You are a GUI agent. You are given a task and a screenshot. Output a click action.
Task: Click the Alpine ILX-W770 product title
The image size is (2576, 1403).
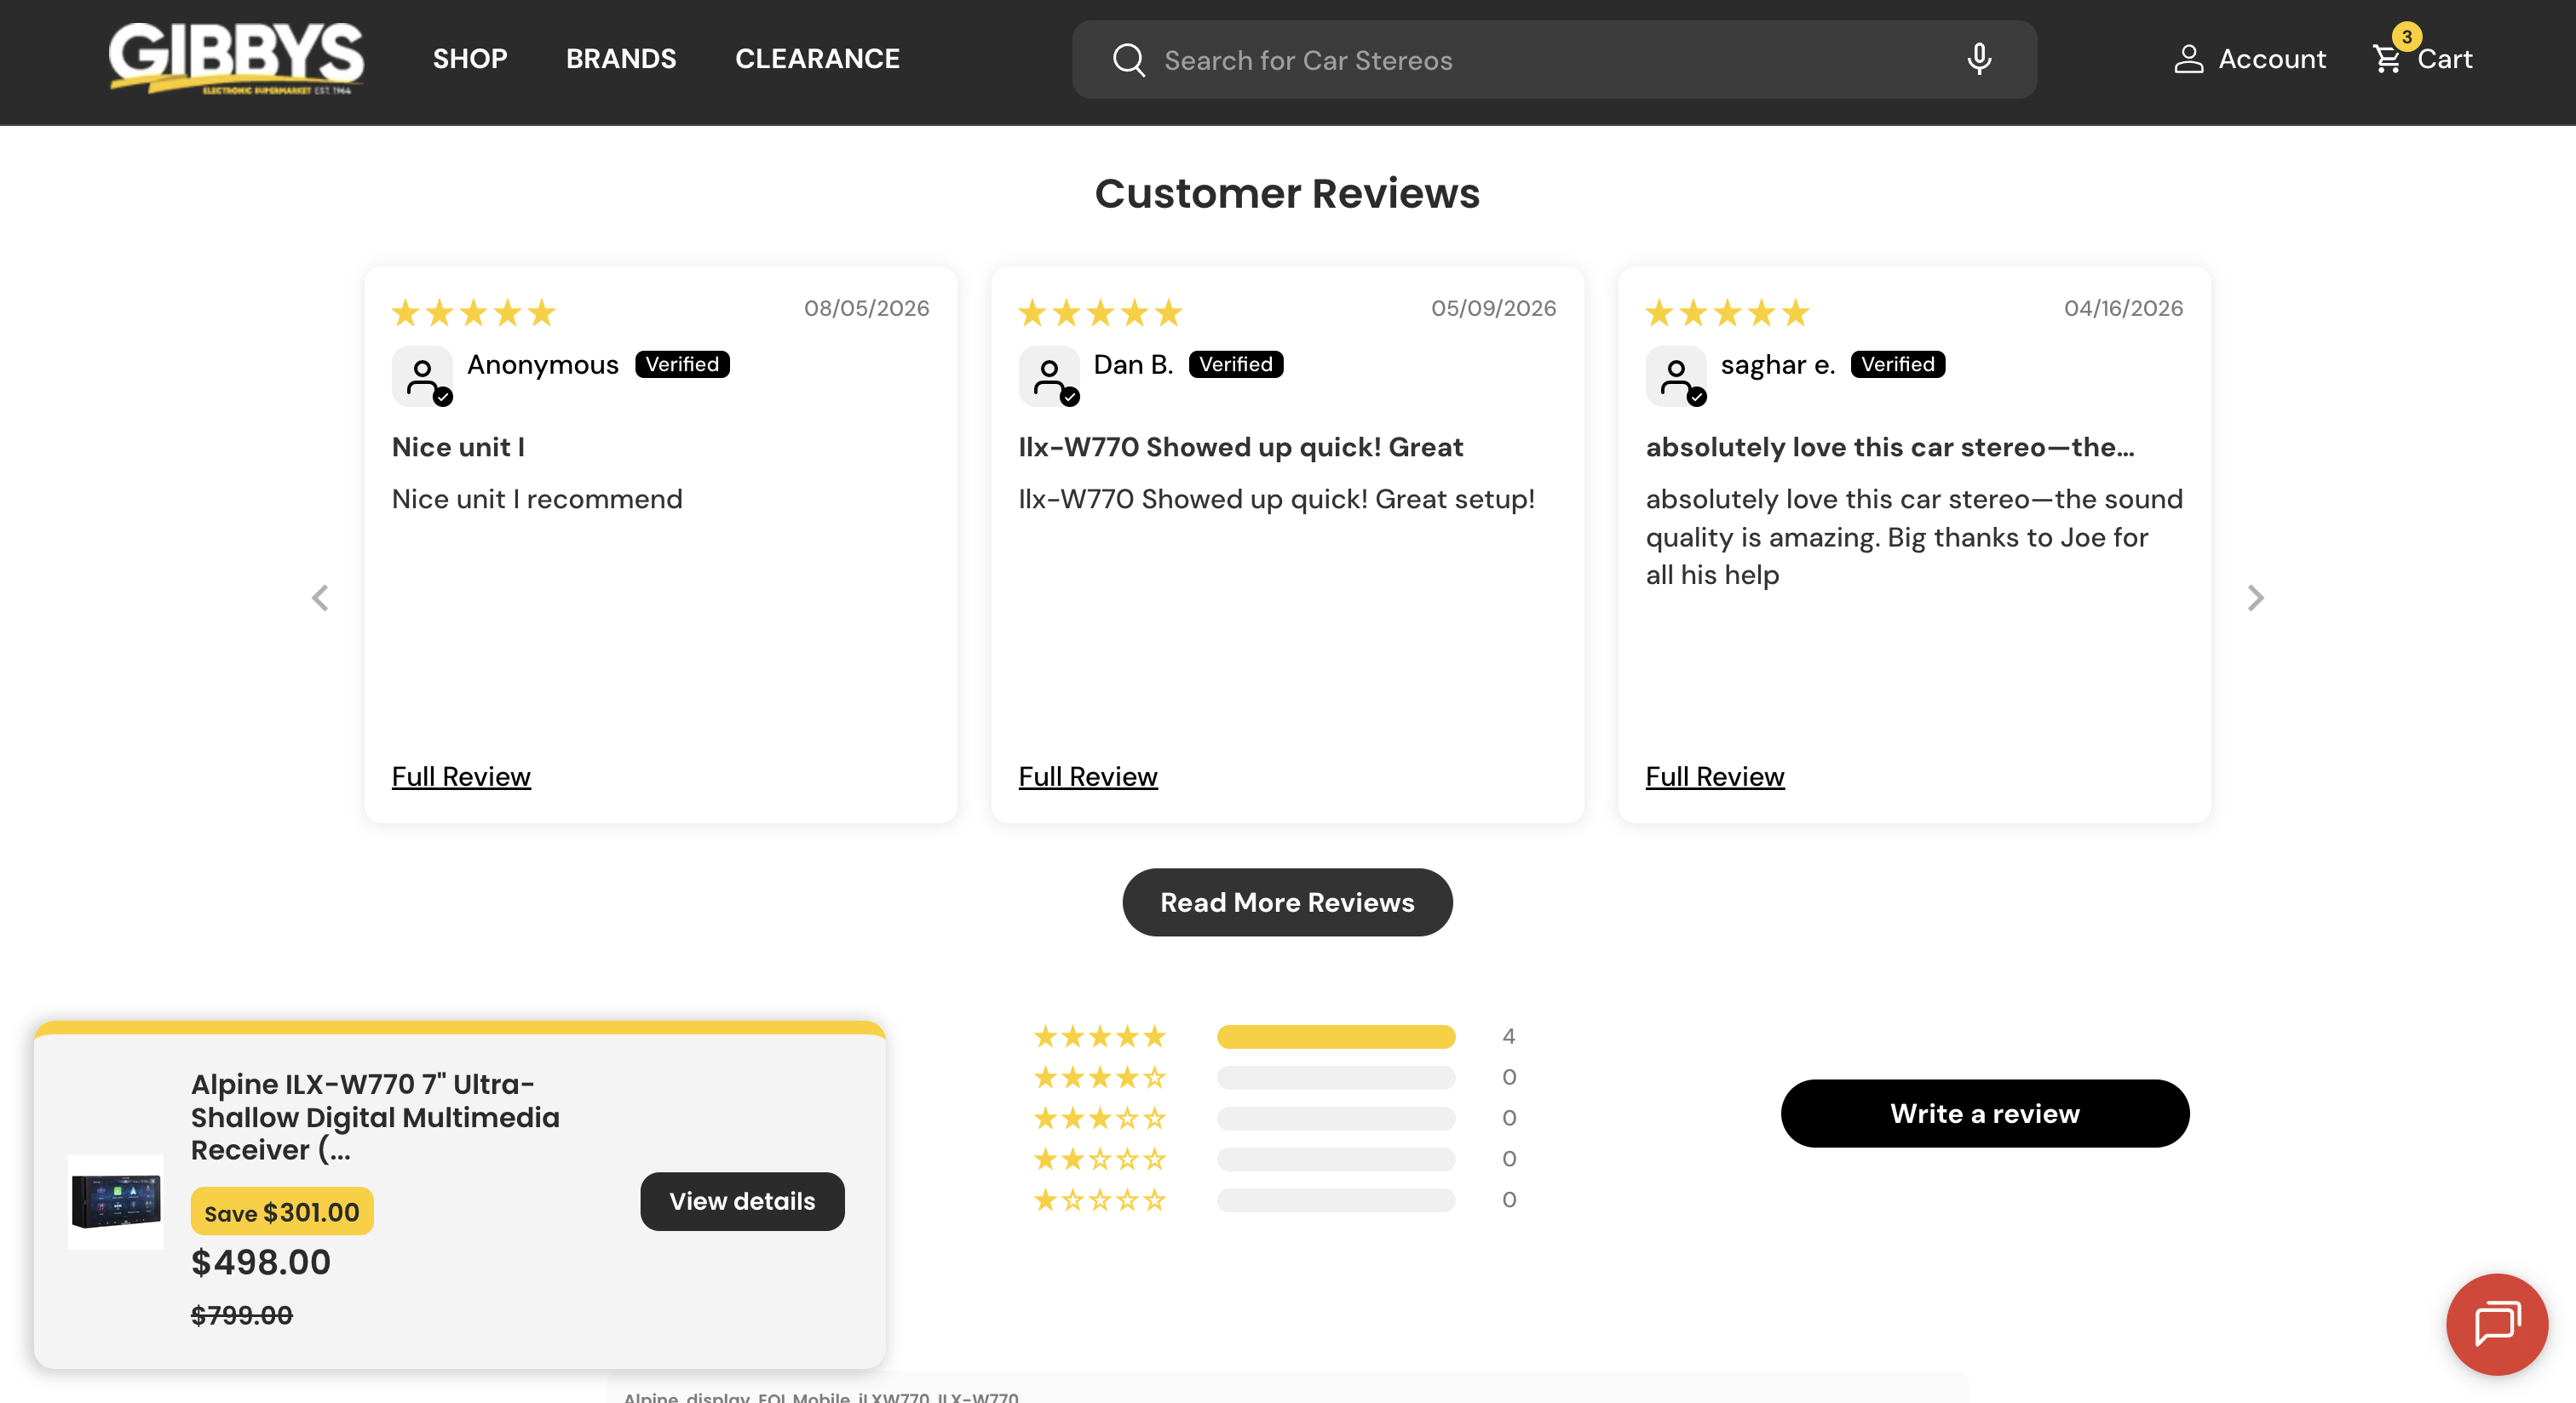pos(375,1116)
